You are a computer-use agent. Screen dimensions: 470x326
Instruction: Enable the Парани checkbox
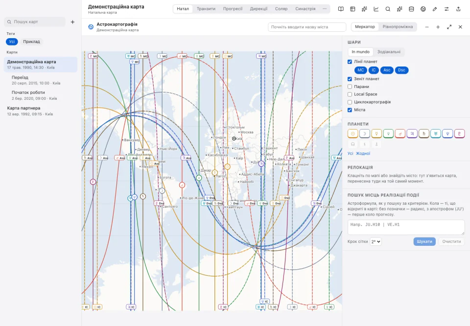point(350,87)
